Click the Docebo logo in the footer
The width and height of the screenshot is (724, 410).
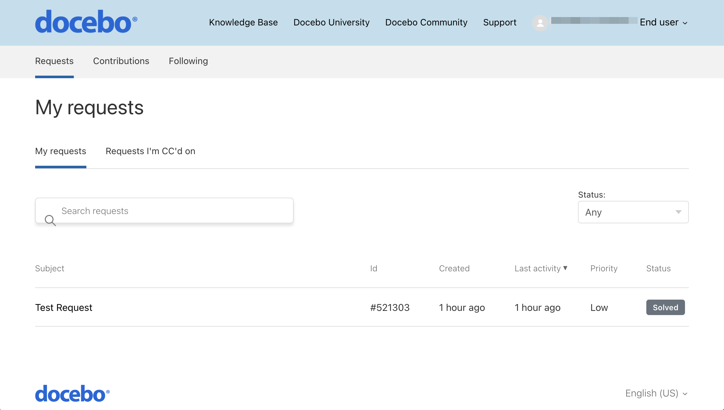click(73, 393)
